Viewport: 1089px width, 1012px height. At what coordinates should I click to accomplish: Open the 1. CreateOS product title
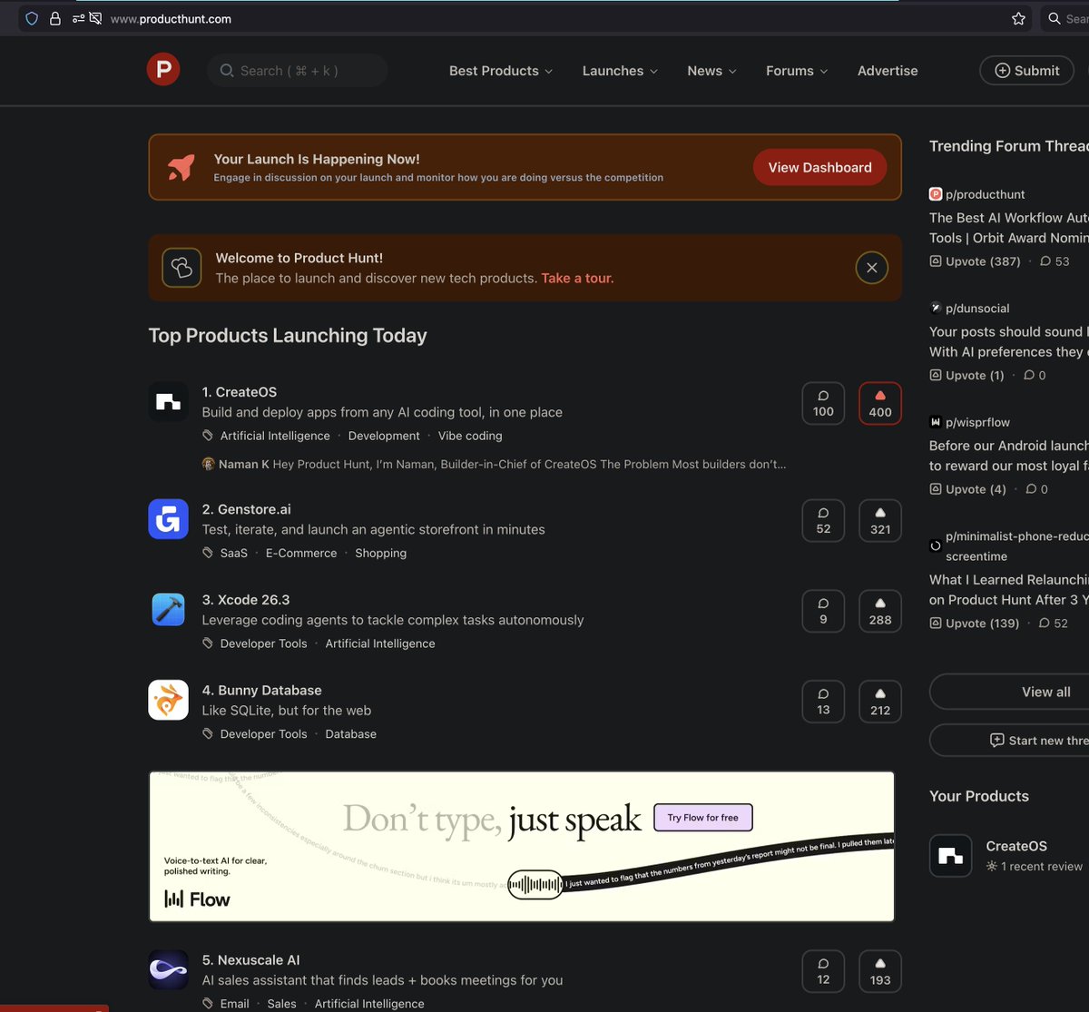(240, 392)
